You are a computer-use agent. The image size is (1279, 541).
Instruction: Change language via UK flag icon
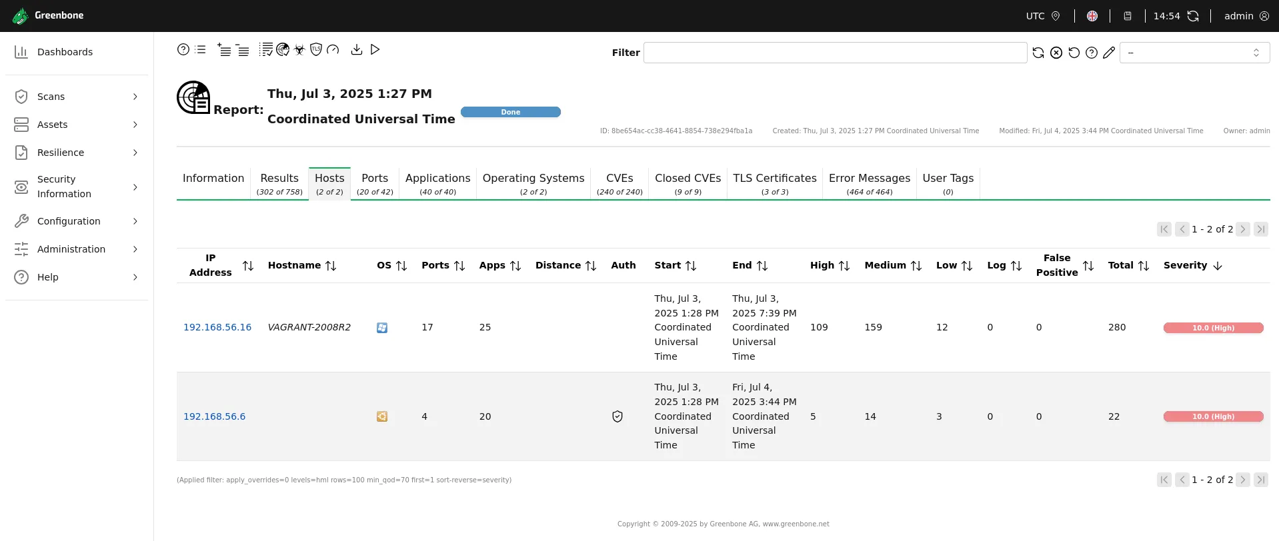pyautogui.click(x=1092, y=16)
